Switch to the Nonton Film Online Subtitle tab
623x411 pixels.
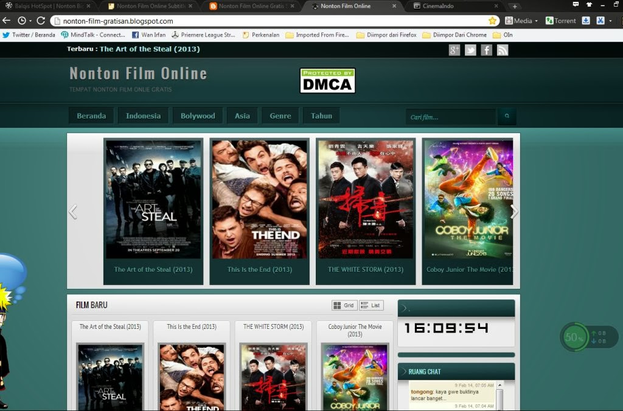pos(150,6)
